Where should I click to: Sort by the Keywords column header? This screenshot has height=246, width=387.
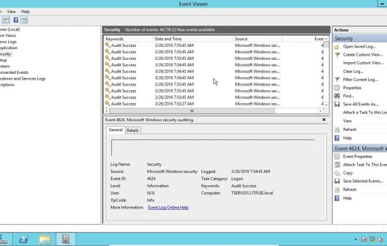point(128,39)
